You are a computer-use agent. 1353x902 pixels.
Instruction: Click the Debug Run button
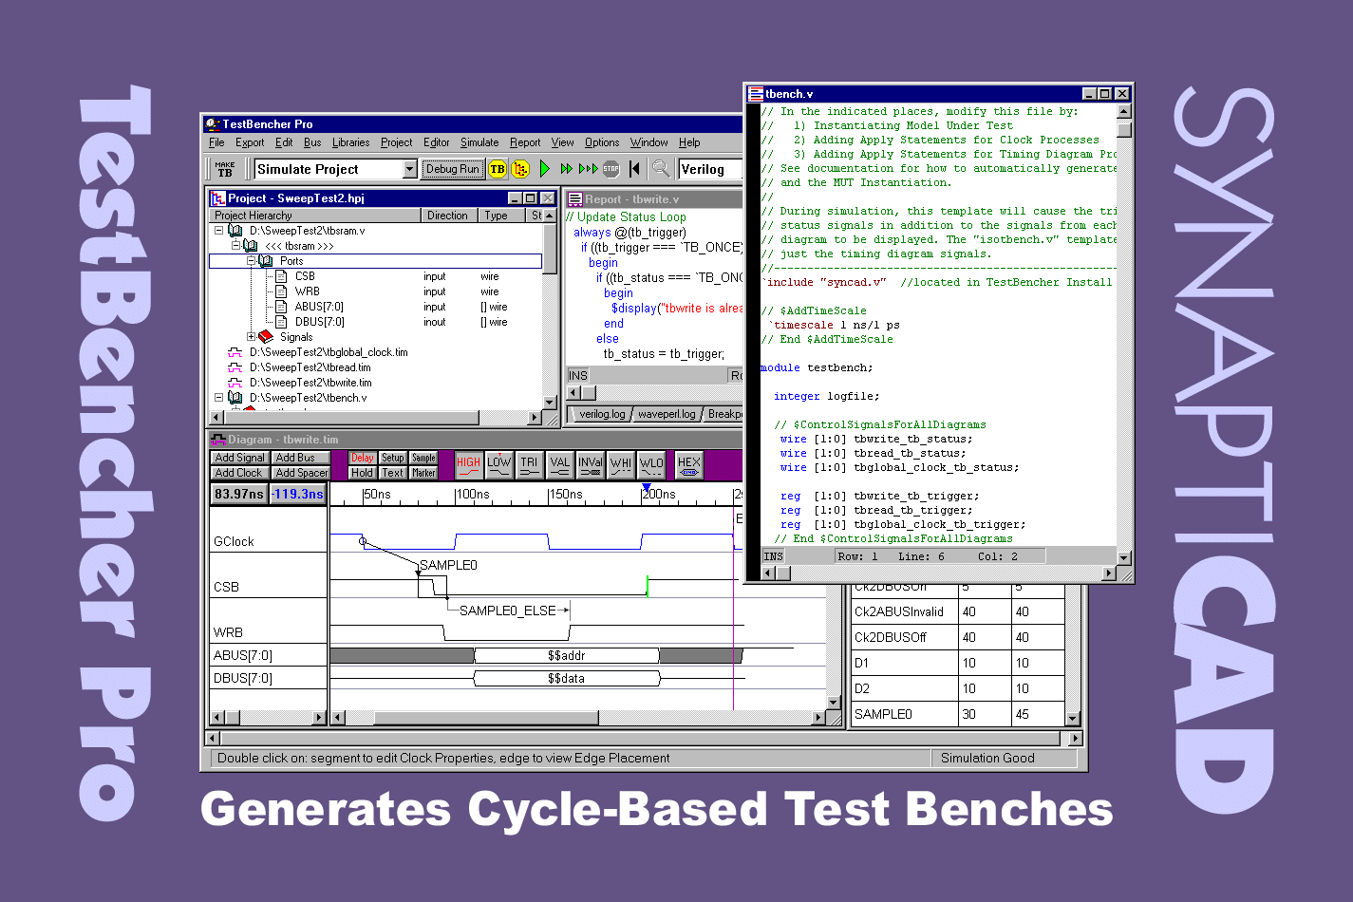pos(452,169)
